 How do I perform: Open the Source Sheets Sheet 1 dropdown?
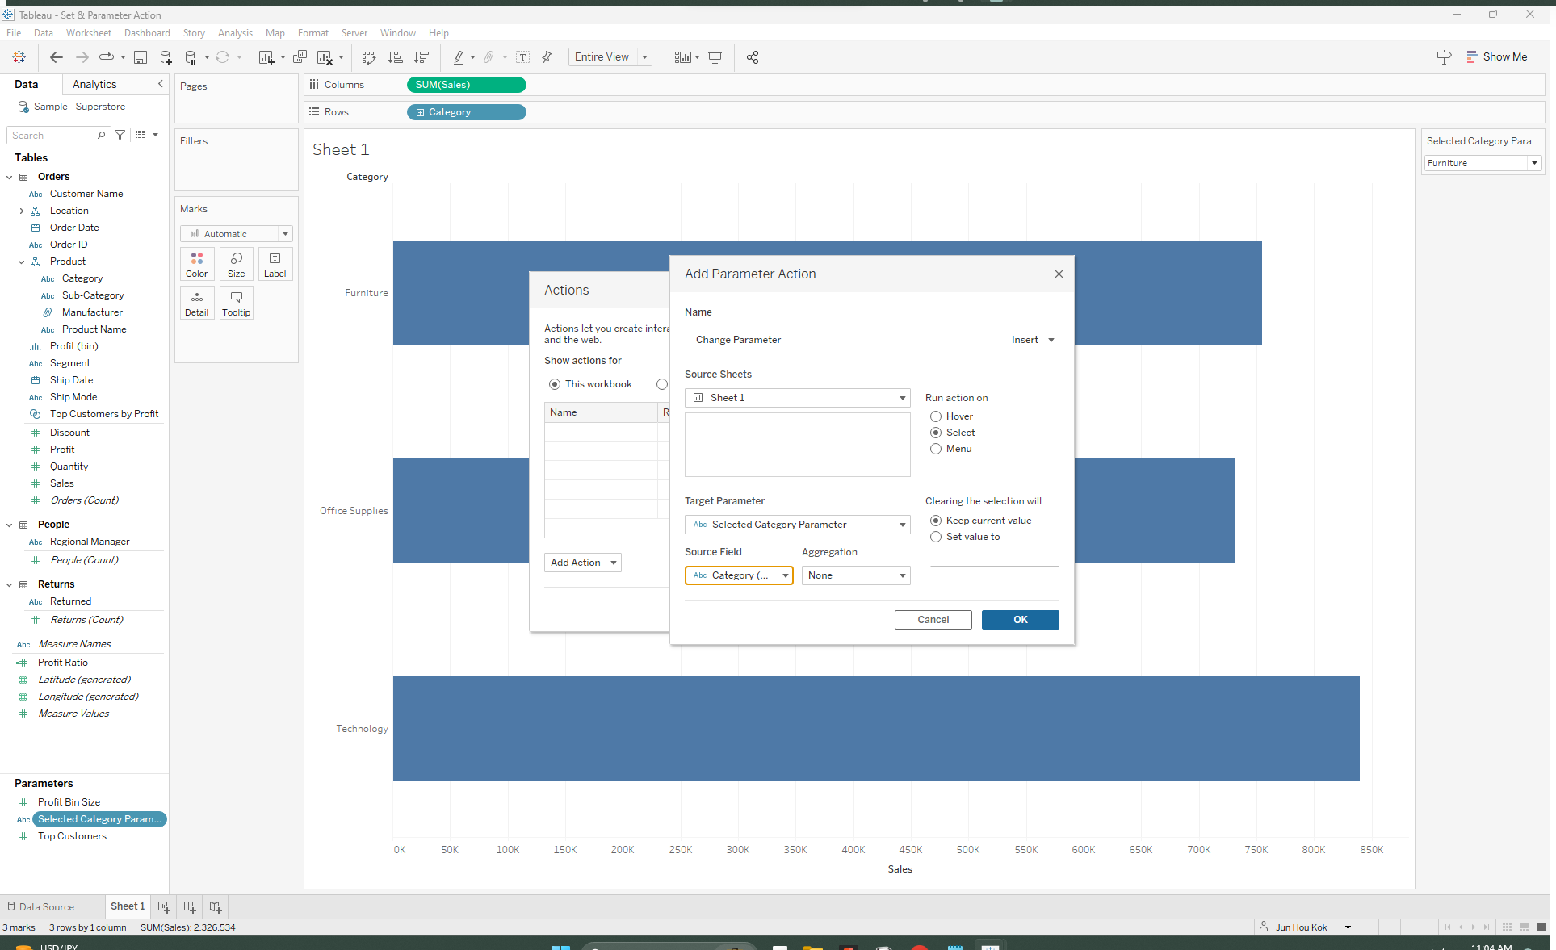click(797, 398)
